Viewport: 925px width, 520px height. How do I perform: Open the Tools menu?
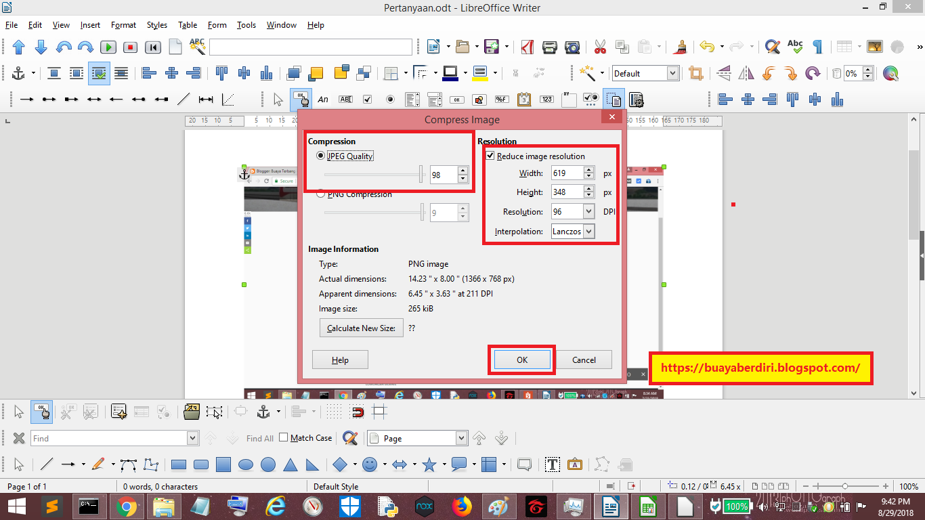click(246, 25)
